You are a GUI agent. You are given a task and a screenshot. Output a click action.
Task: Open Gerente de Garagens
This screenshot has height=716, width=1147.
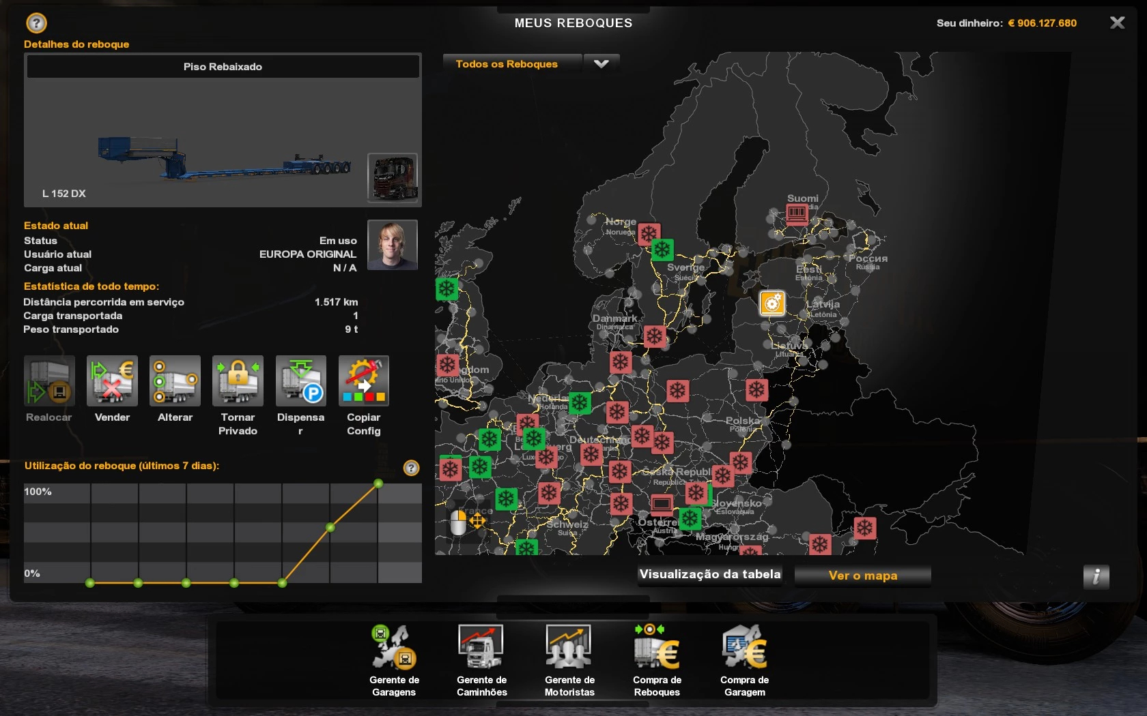pos(394,648)
